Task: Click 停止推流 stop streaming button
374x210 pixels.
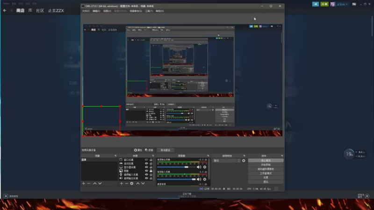Action: (266, 161)
